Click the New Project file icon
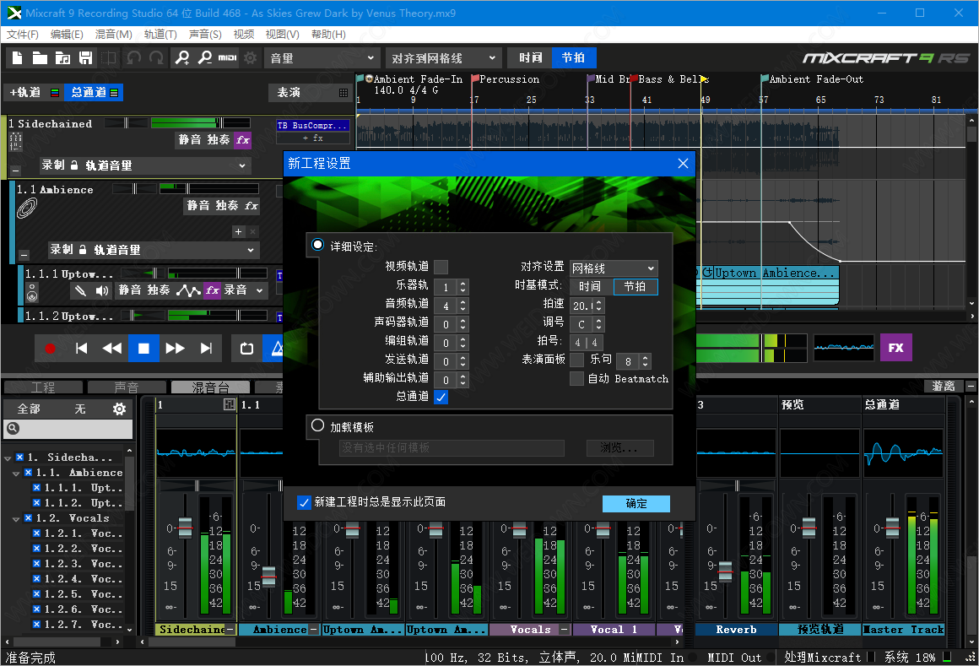 18,58
